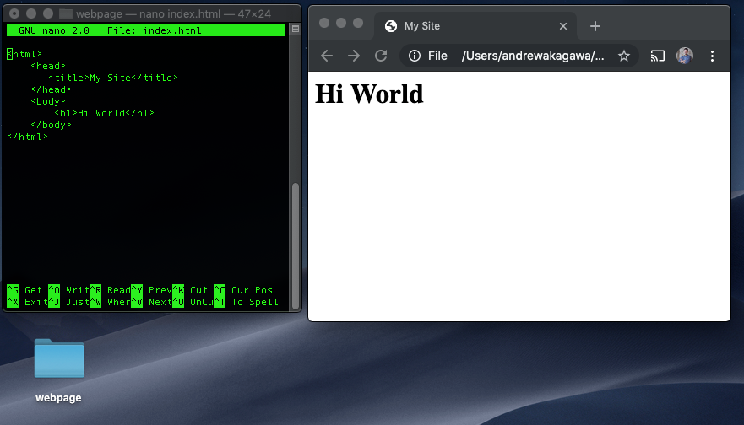Click the ^K Cut shortcut in nano

coord(190,290)
